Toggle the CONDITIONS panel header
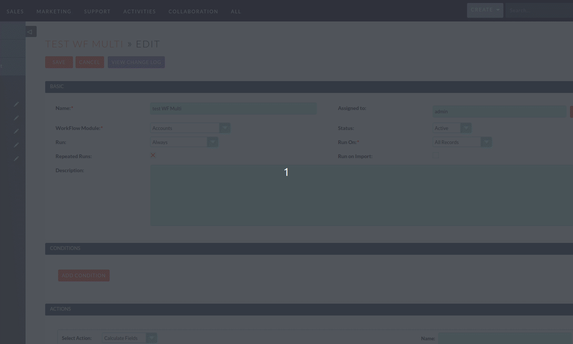573x344 pixels. click(309, 248)
